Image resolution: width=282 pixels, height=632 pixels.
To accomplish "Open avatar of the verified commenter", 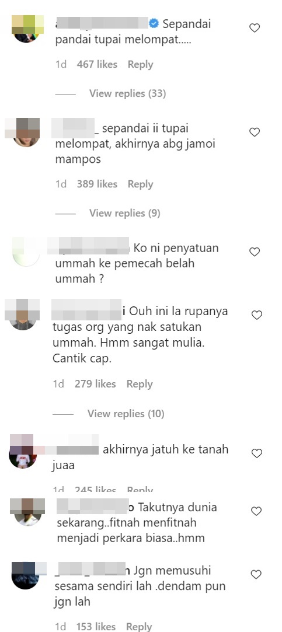I will [27, 28].
